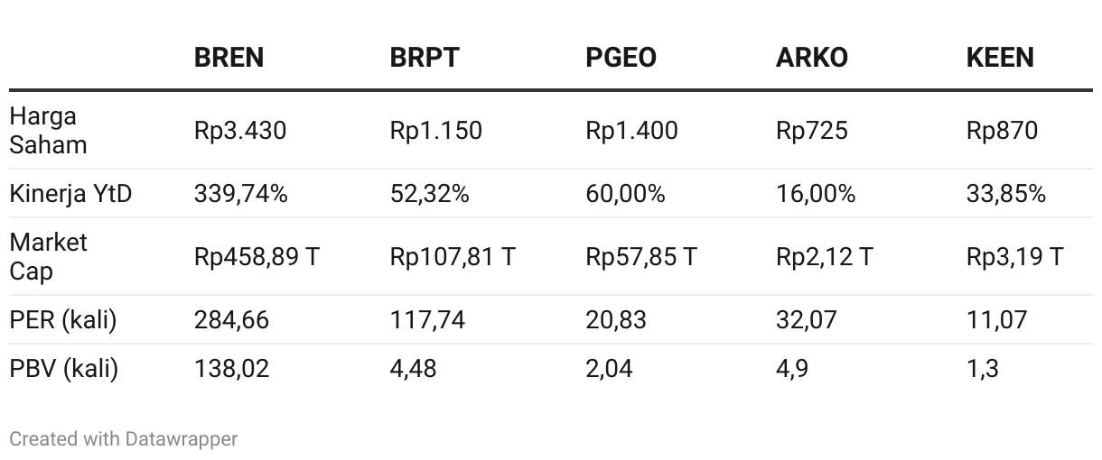Screen dimensions: 1102x460
Task: Click BREN share price Rp3.430
Action: point(239,131)
